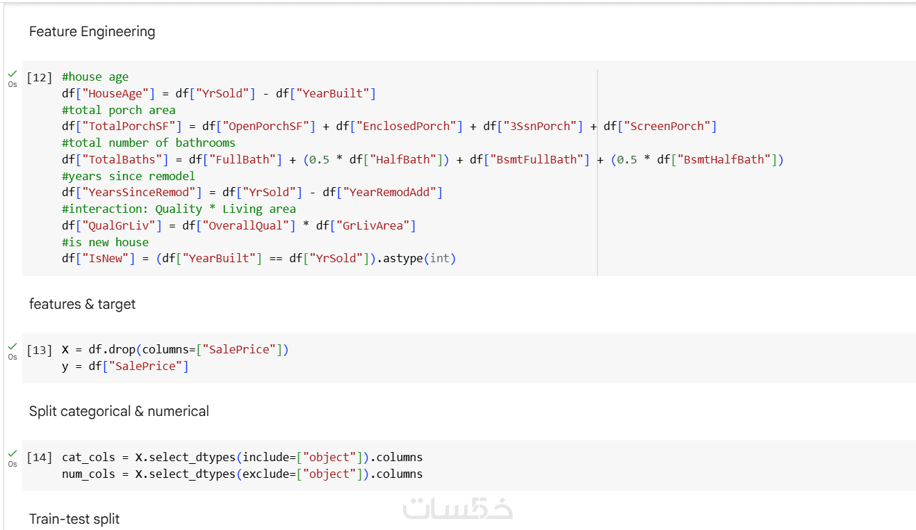Click the cat_cols assignment line
The image size is (916, 530).
coord(242,458)
